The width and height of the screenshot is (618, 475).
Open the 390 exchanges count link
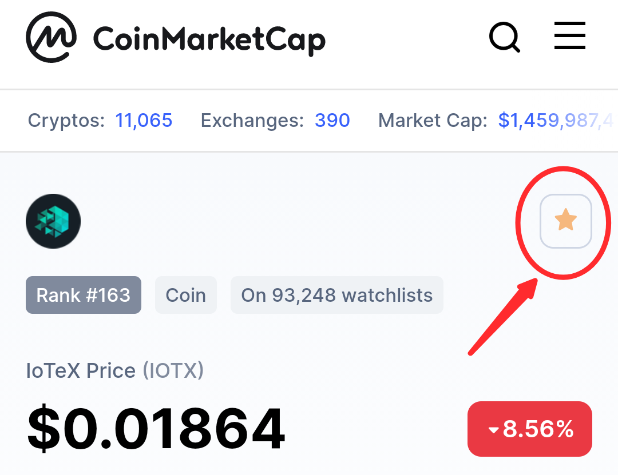332,120
